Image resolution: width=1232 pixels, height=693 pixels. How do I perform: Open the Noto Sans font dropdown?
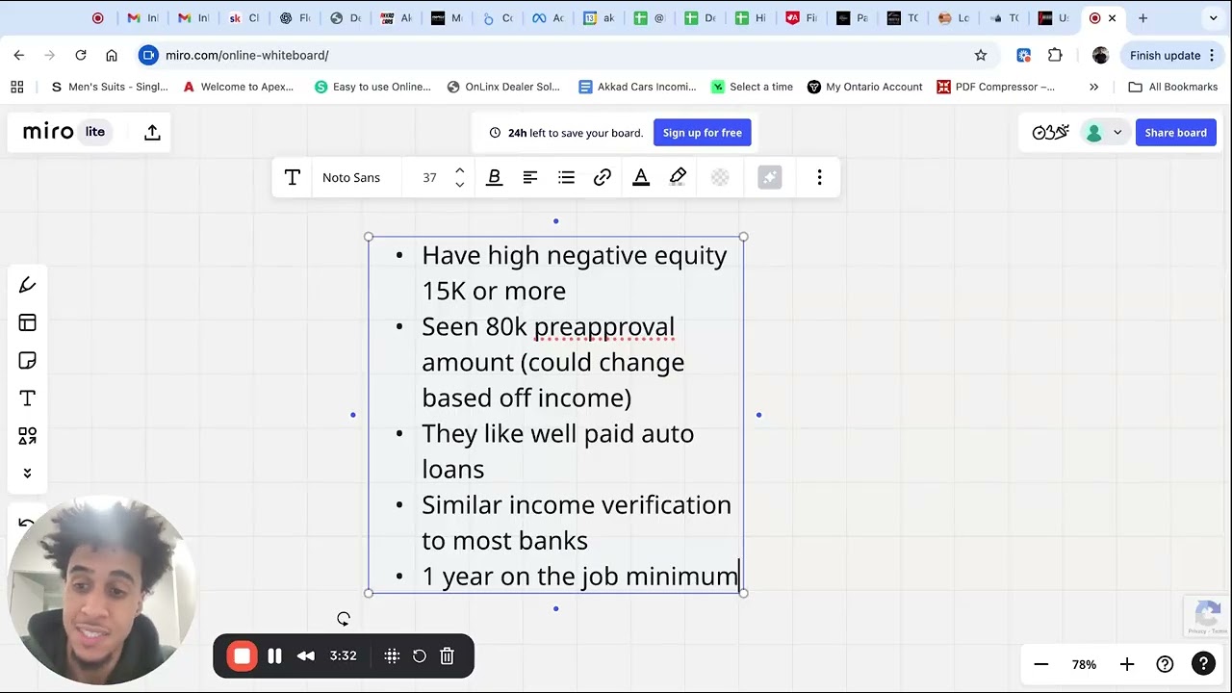coord(351,177)
